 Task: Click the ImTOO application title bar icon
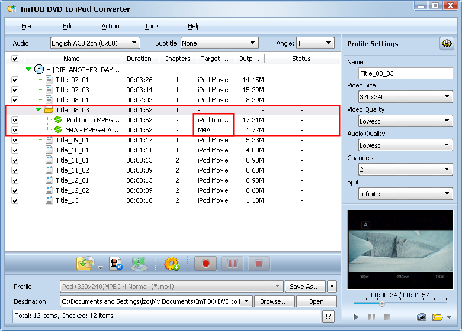(11, 9)
